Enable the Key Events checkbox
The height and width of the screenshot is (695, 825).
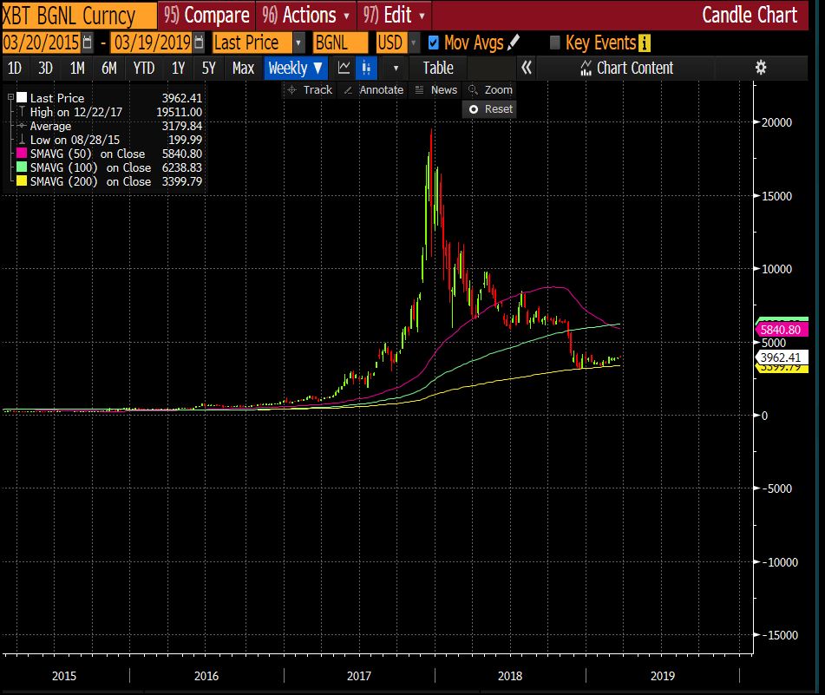pyautogui.click(x=555, y=43)
